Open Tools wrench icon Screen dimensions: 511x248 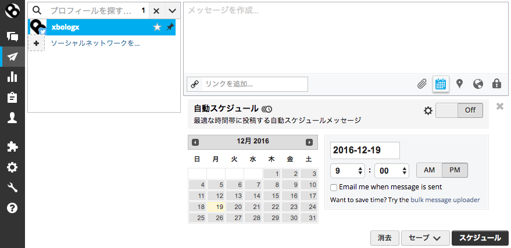[12, 188]
